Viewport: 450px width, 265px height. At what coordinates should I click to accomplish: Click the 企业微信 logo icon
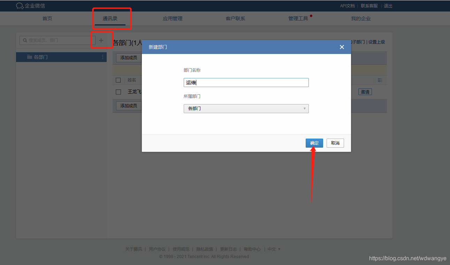pos(20,6)
